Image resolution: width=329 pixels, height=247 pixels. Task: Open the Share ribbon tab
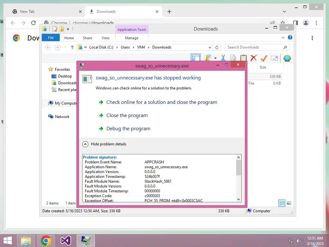pyautogui.click(x=87, y=38)
